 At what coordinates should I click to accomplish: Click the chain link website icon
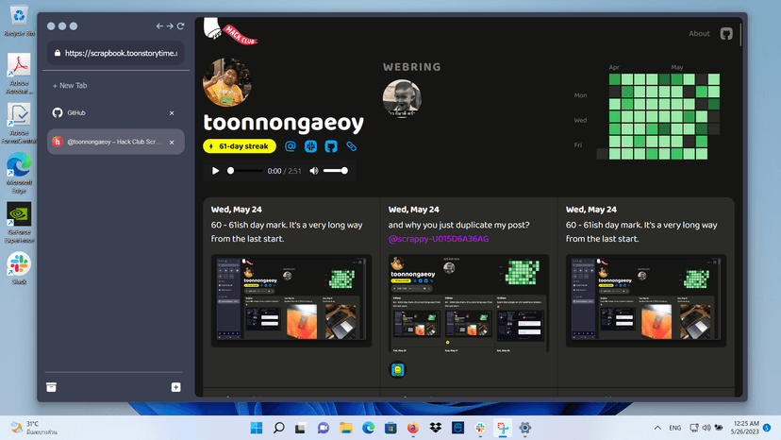[351, 146]
